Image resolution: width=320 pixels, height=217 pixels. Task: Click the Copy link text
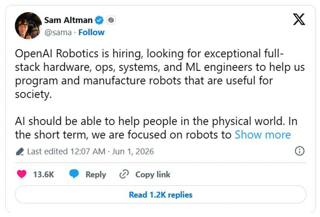153,174
